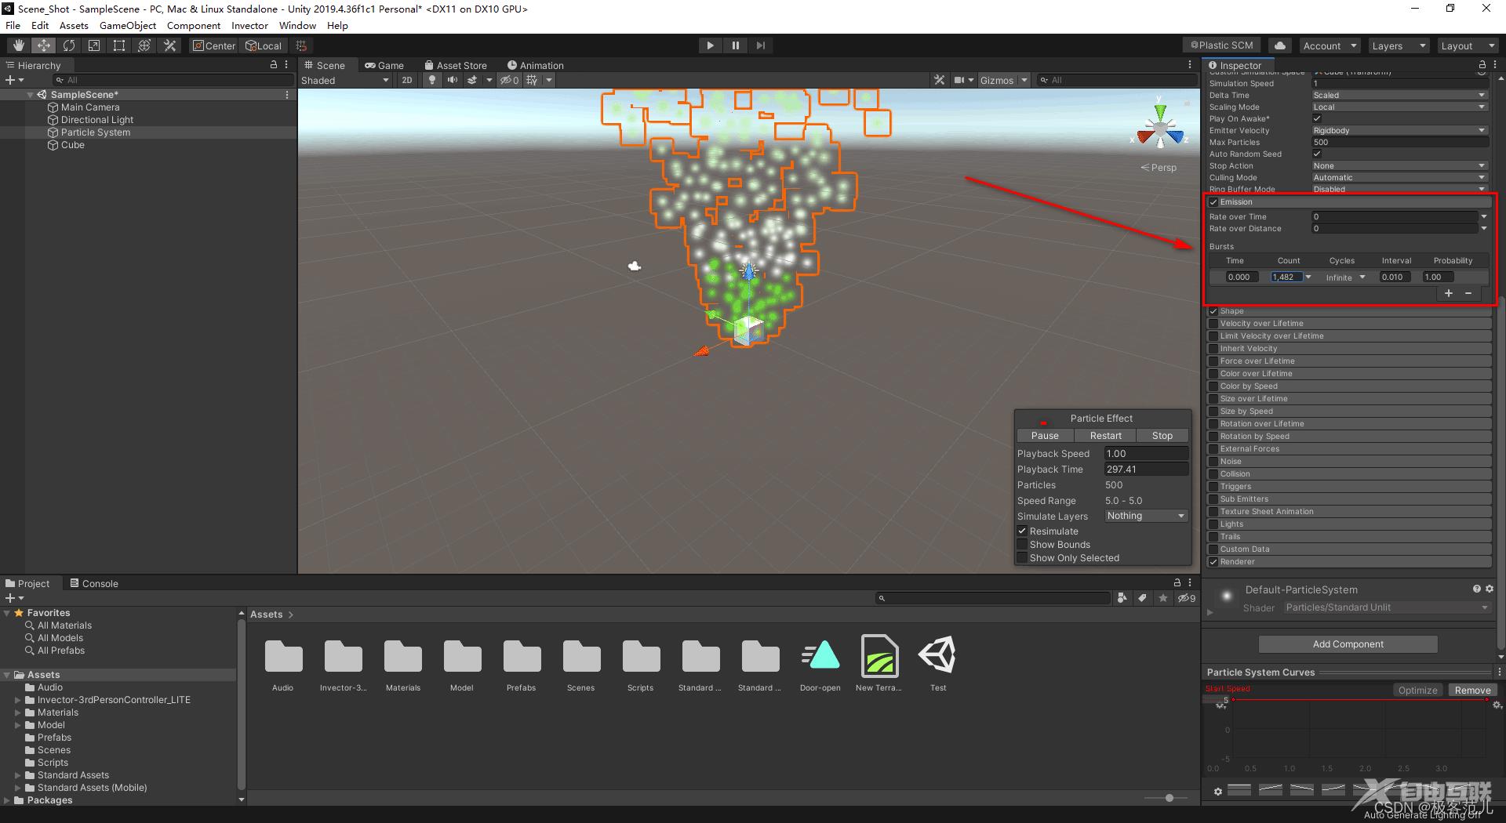This screenshot has width=1506, height=823.
Task: Expand Invector-3rdPersonController_LITE folder in tree
Action: (18, 700)
